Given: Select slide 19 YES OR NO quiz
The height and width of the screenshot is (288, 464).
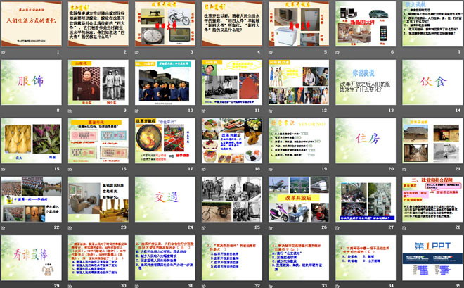Looking at the screenshot, I should pos(299,141).
